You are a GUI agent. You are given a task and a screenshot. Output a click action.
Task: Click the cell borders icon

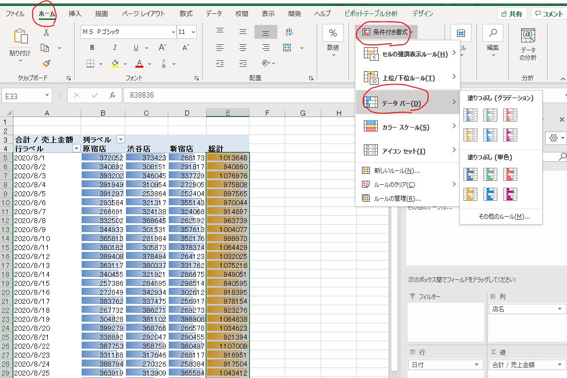coord(91,63)
